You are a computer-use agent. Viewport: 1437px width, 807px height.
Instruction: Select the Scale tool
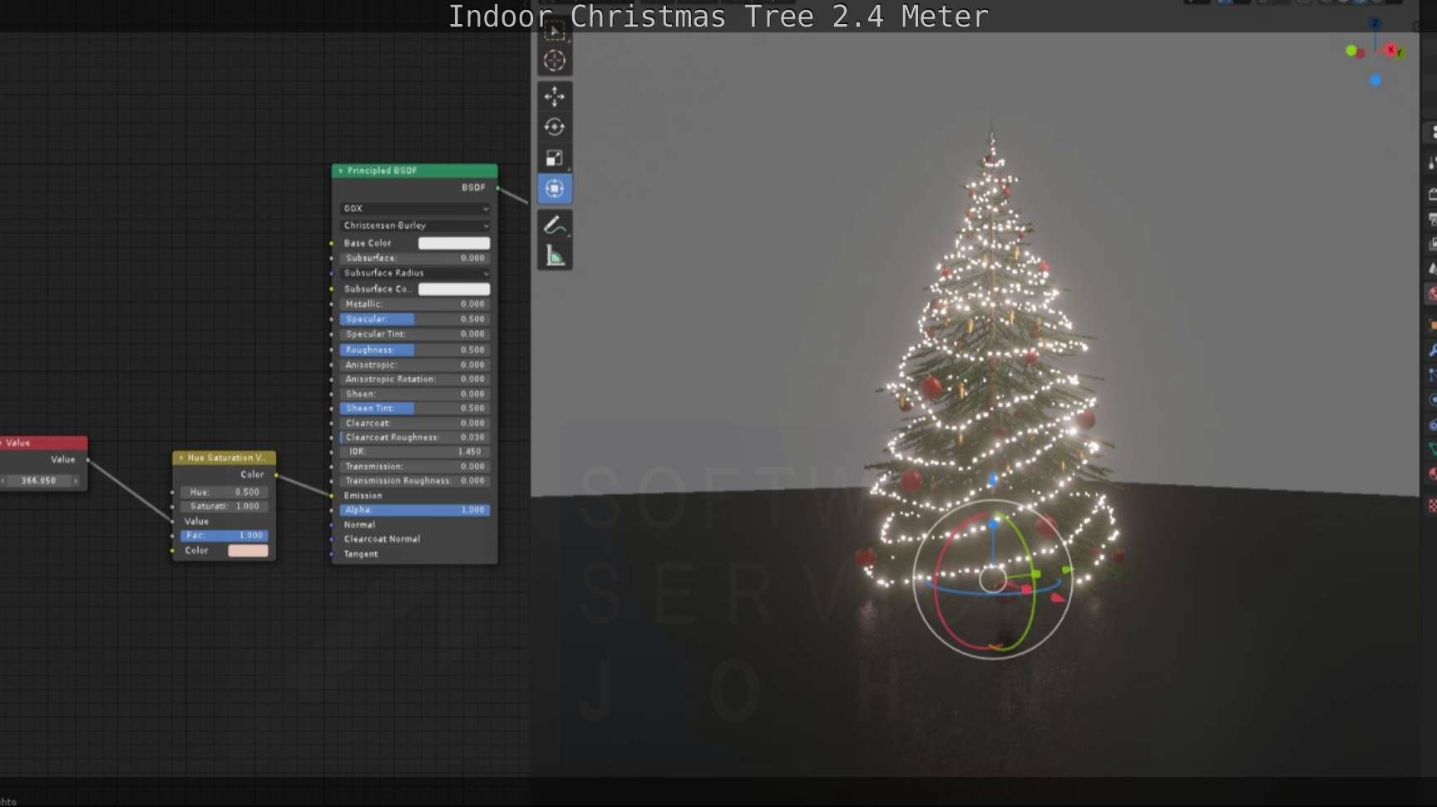(555, 158)
